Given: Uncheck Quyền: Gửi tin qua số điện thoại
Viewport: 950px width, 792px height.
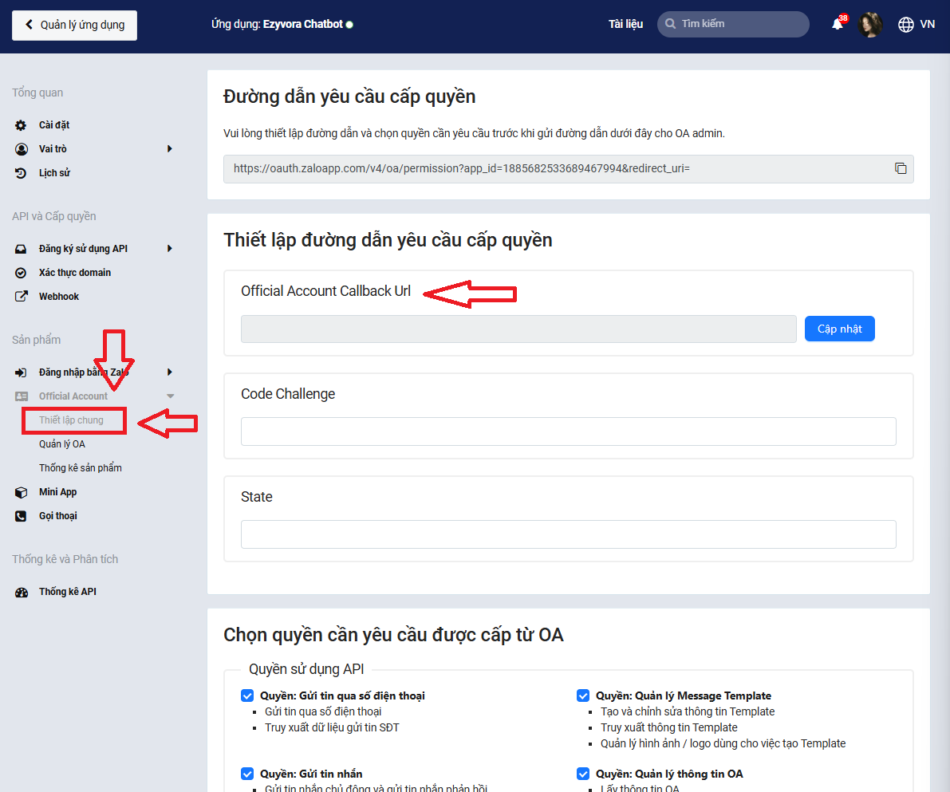Looking at the screenshot, I should tap(247, 695).
